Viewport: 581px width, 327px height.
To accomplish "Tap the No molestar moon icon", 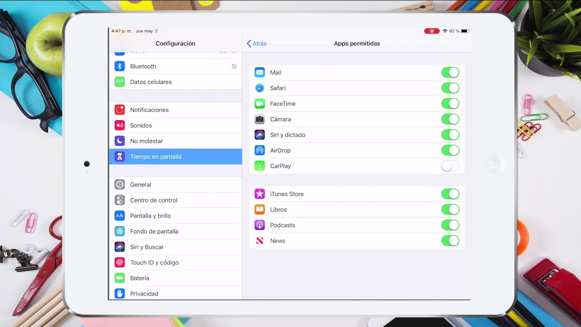I will tap(119, 141).
